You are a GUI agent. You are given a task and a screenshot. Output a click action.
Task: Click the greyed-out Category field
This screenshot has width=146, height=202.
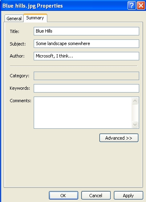point(86,76)
